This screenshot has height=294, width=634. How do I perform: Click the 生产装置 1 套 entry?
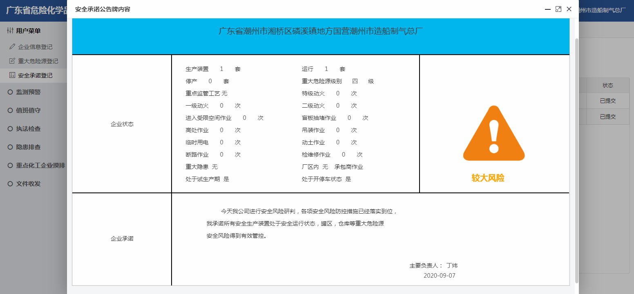213,69
